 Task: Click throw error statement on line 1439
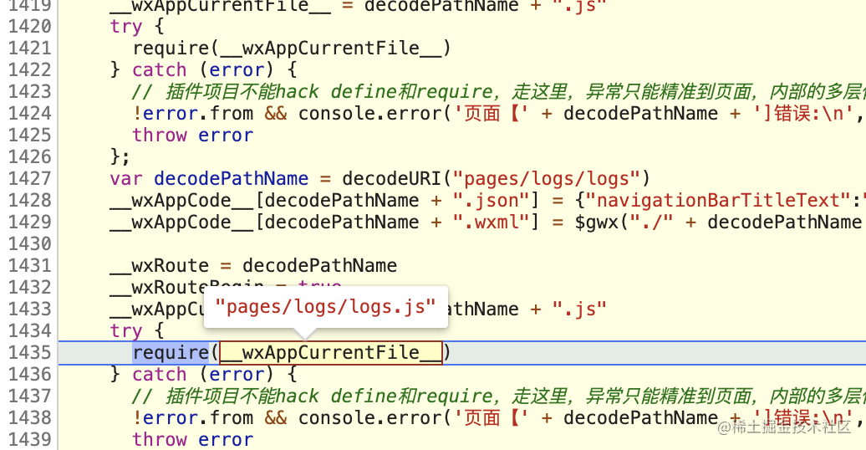coord(193,439)
